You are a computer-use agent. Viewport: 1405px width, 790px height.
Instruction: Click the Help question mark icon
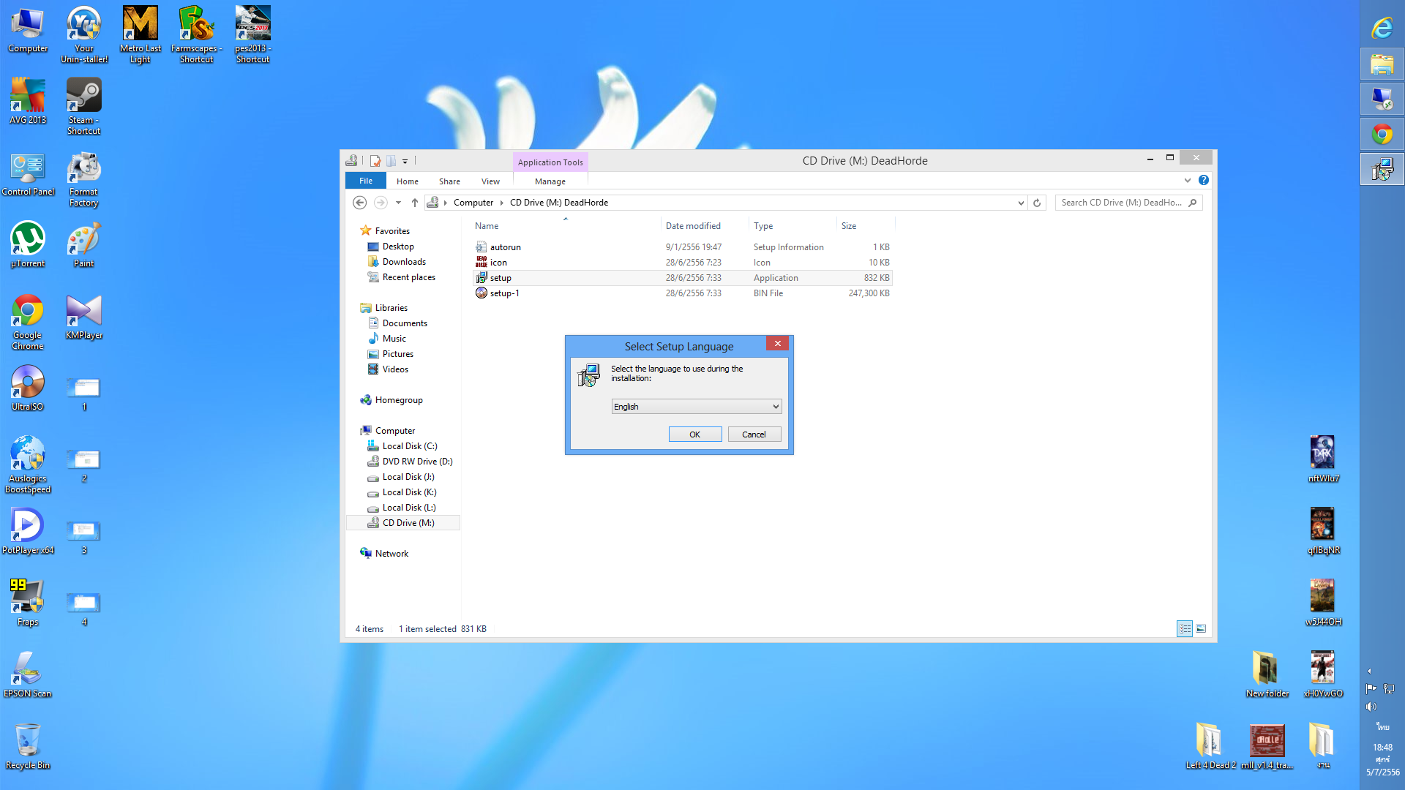[x=1204, y=180]
